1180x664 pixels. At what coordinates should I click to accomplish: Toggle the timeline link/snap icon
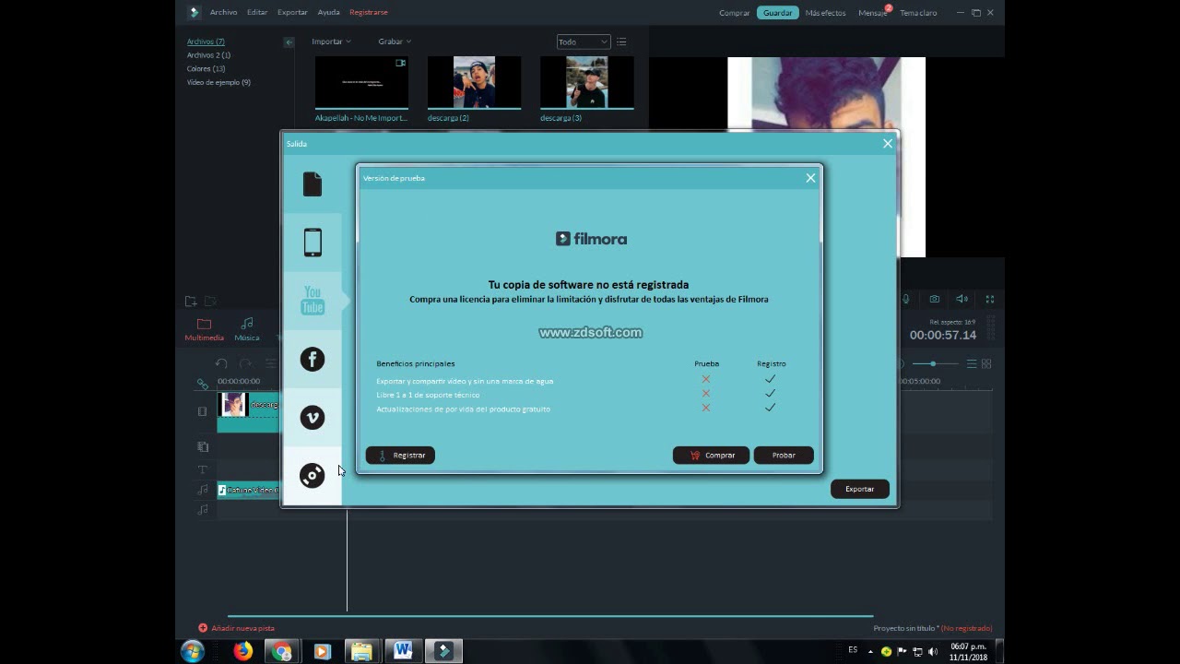pos(202,384)
